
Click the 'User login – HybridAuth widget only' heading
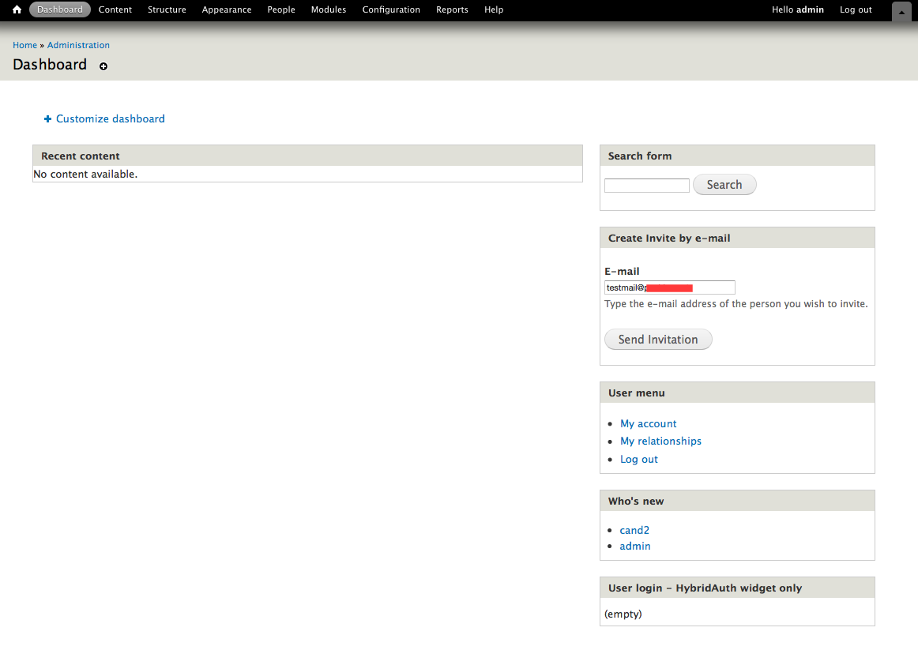[705, 588]
